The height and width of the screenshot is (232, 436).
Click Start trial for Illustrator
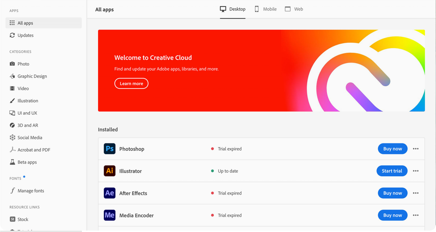click(x=392, y=171)
